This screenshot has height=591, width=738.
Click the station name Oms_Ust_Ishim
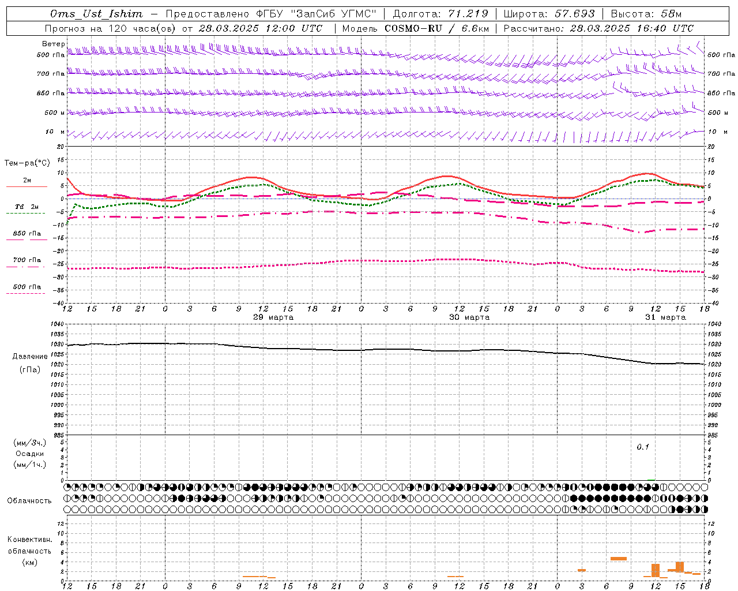click(x=97, y=14)
